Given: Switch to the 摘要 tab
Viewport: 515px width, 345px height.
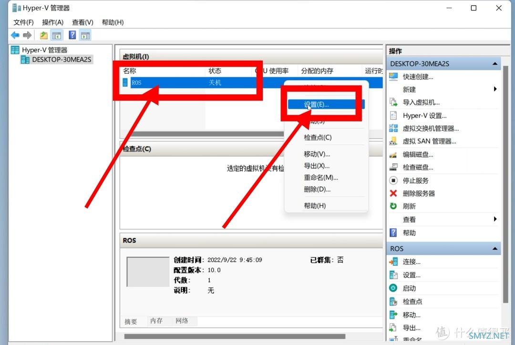Looking at the screenshot, I should (x=131, y=321).
